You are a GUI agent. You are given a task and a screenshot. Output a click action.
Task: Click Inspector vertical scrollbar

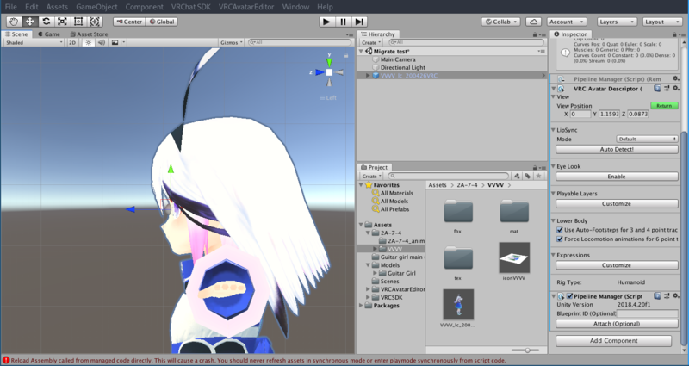[x=684, y=238]
